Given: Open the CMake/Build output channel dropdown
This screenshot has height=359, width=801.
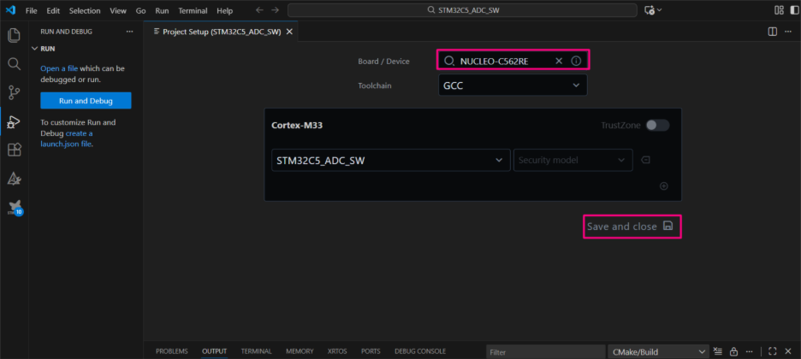Looking at the screenshot, I should tap(658, 351).
